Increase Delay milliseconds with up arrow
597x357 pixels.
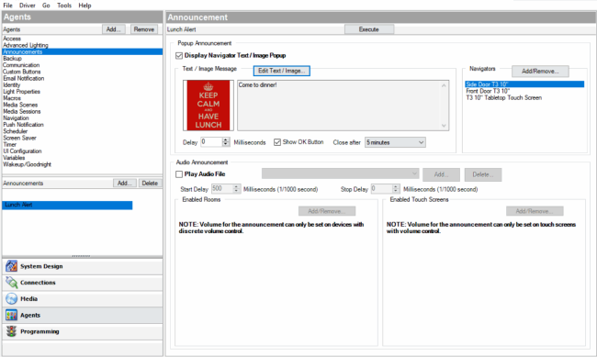click(226, 139)
